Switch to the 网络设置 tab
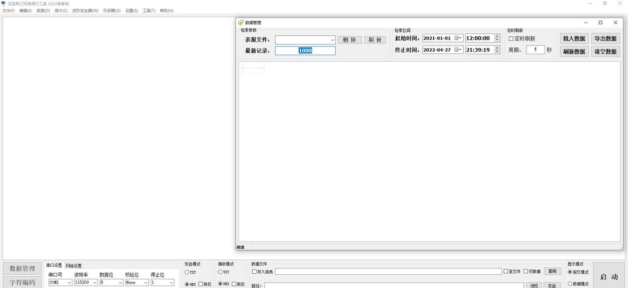628x288 pixels. pos(74,266)
